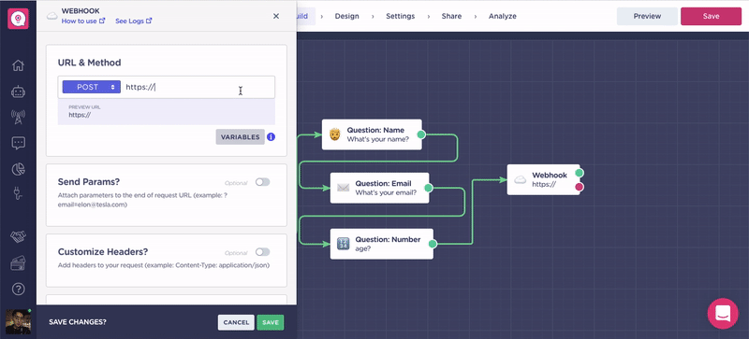Click the webhook URL input field

tap(198, 87)
